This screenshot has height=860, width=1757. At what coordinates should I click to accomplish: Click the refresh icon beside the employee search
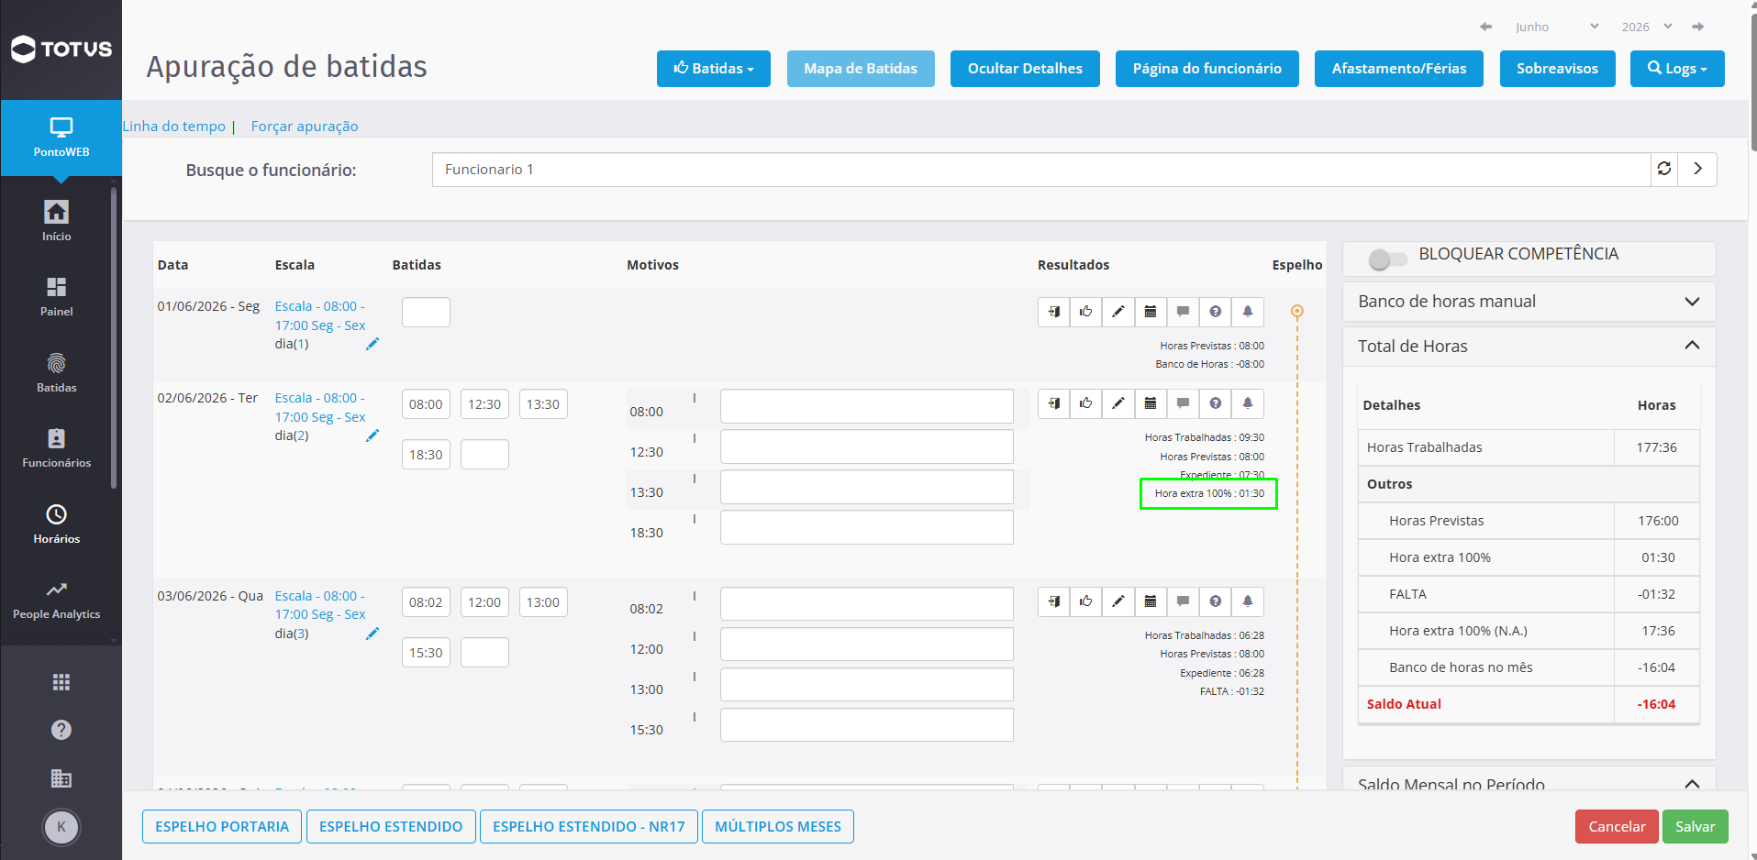1663,169
